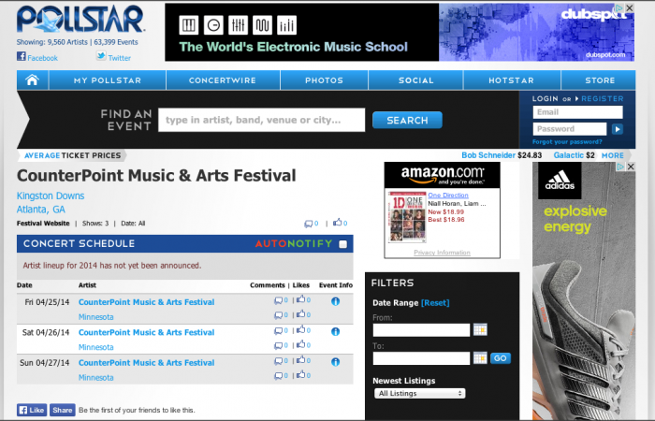Viewport: 655px width, 421px height.
Task: Reset the Date Range filter
Action: [435, 303]
